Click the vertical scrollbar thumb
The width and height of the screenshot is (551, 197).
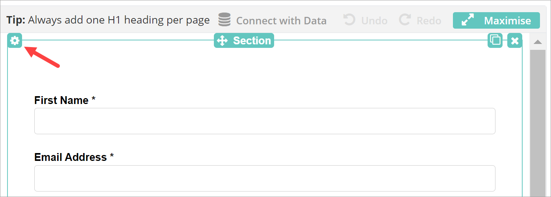point(538,118)
